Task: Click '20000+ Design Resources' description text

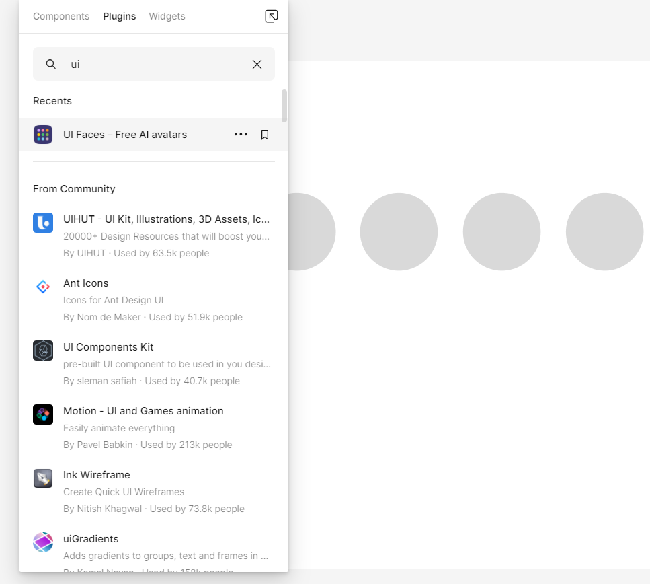Action: (166, 236)
